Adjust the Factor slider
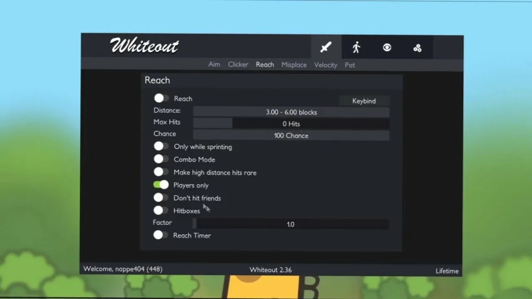This screenshot has width=532, height=299. (291, 224)
